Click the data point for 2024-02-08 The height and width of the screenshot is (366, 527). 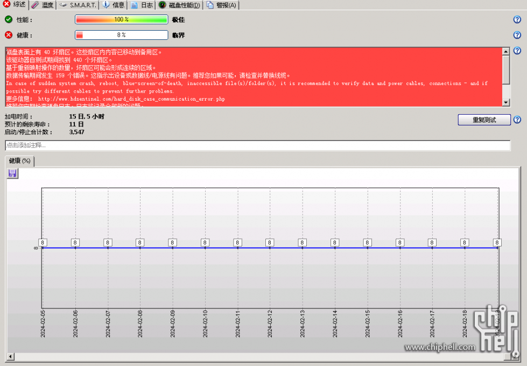140,248
